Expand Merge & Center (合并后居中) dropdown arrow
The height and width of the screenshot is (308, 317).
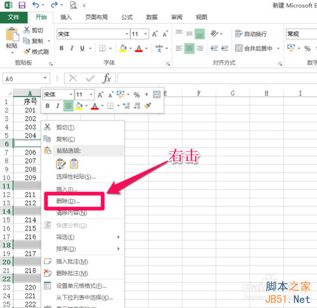pos(278,48)
